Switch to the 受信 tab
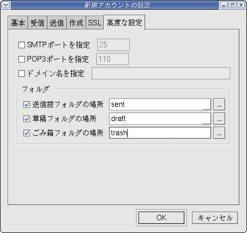The height and width of the screenshot is (233, 247). coord(37,23)
